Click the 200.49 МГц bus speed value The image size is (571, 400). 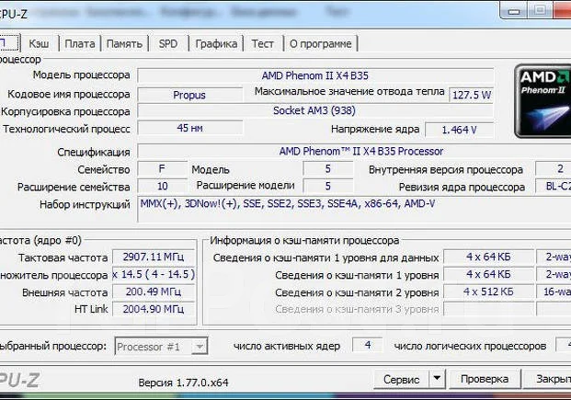154,291
